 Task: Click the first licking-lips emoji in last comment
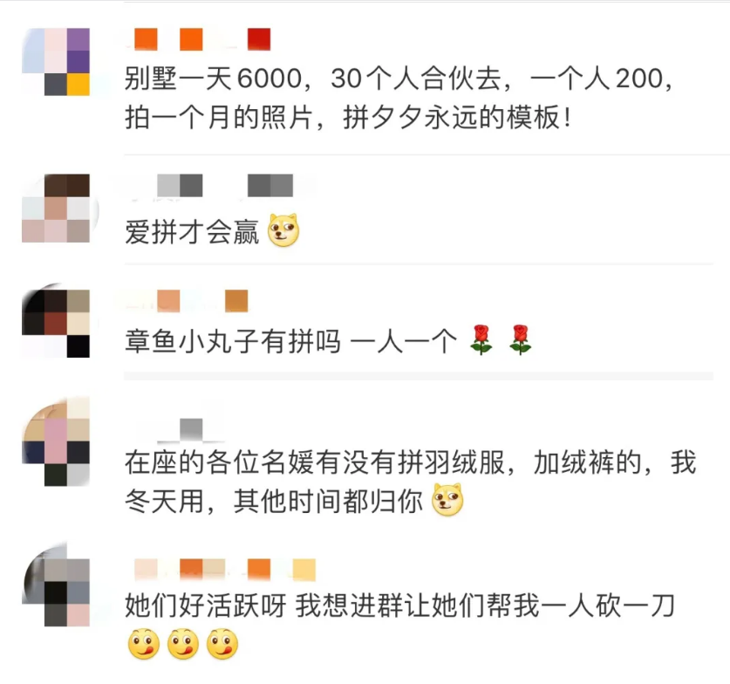[143, 644]
